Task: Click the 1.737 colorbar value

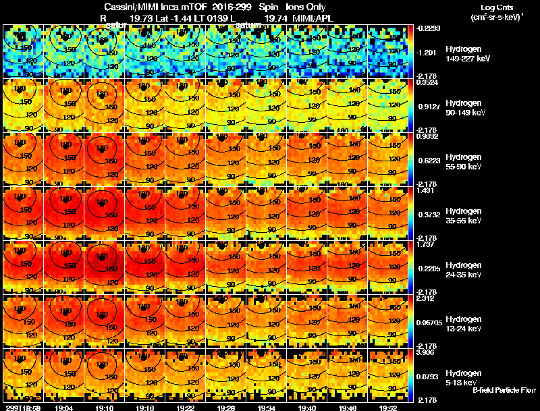Action: click(425, 244)
